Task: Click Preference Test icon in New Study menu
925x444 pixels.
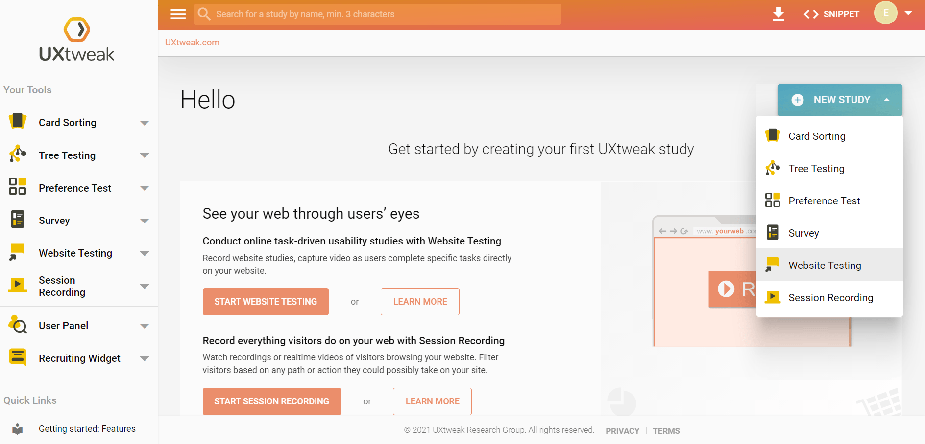Action: (x=773, y=200)
